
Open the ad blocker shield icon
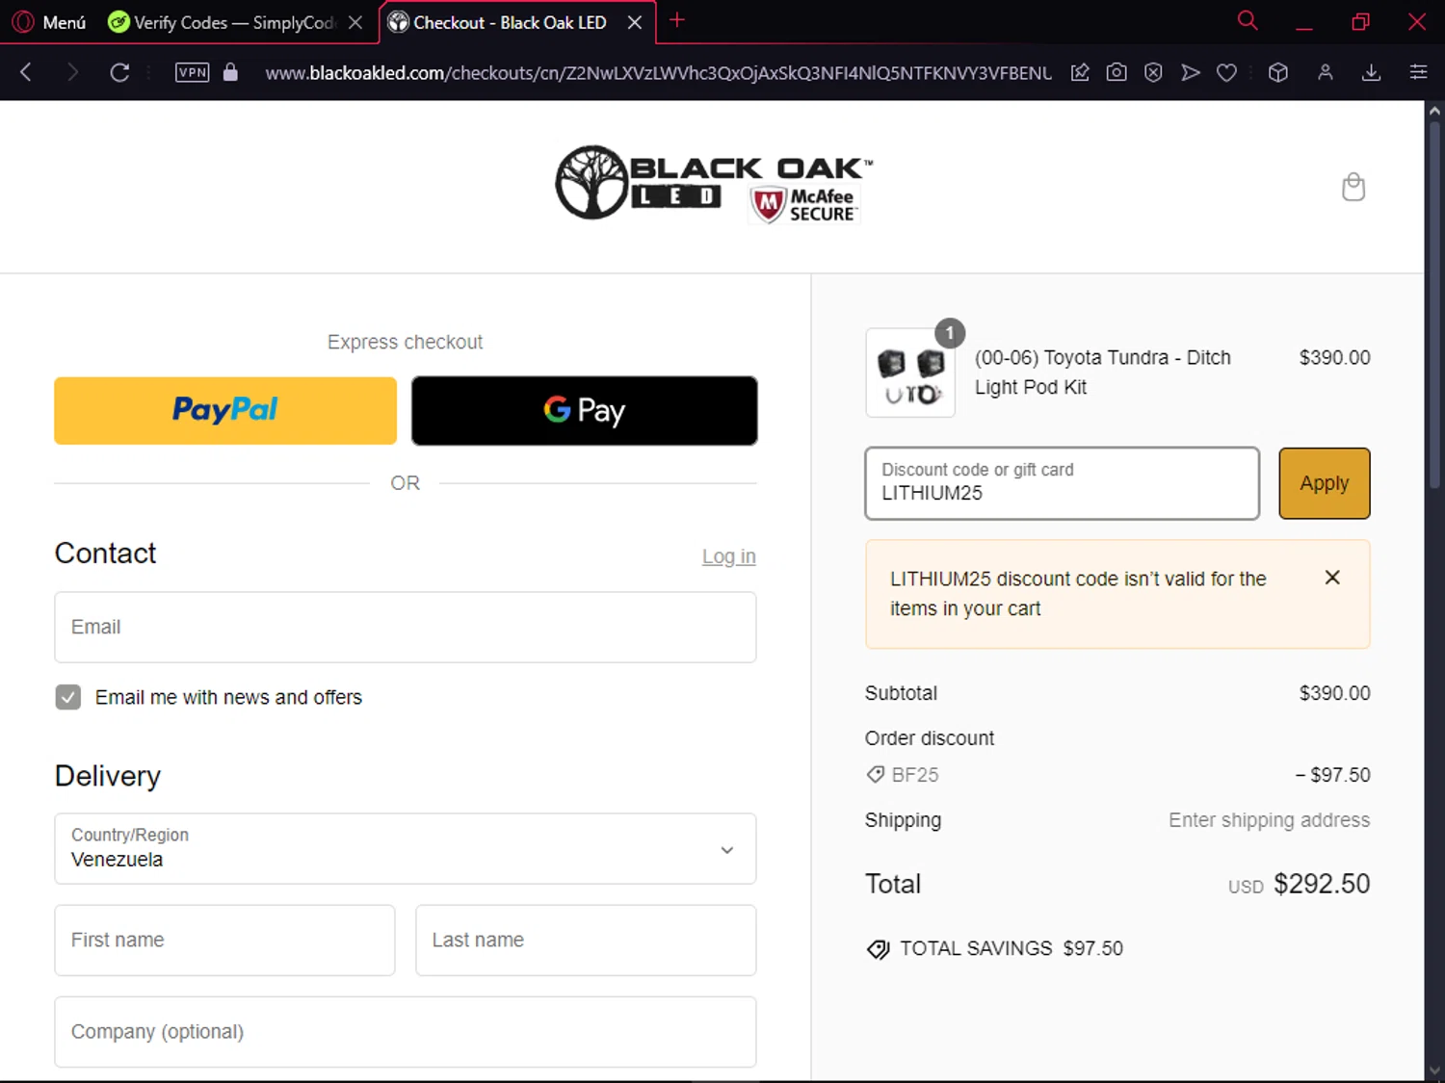[x=1153, y=72]
